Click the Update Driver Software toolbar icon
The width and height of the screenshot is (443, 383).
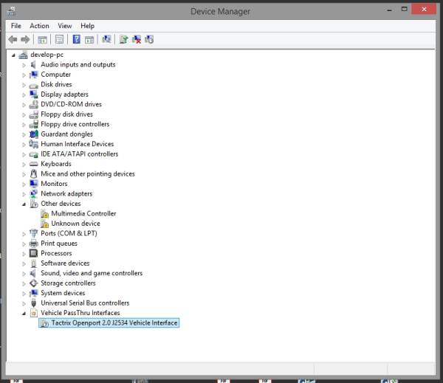123,39
